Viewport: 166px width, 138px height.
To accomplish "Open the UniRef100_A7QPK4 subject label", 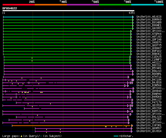I will click(149, 34).
